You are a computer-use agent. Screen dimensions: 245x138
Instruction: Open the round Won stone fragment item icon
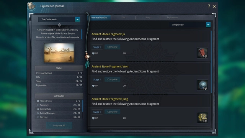tap(203, 85)
